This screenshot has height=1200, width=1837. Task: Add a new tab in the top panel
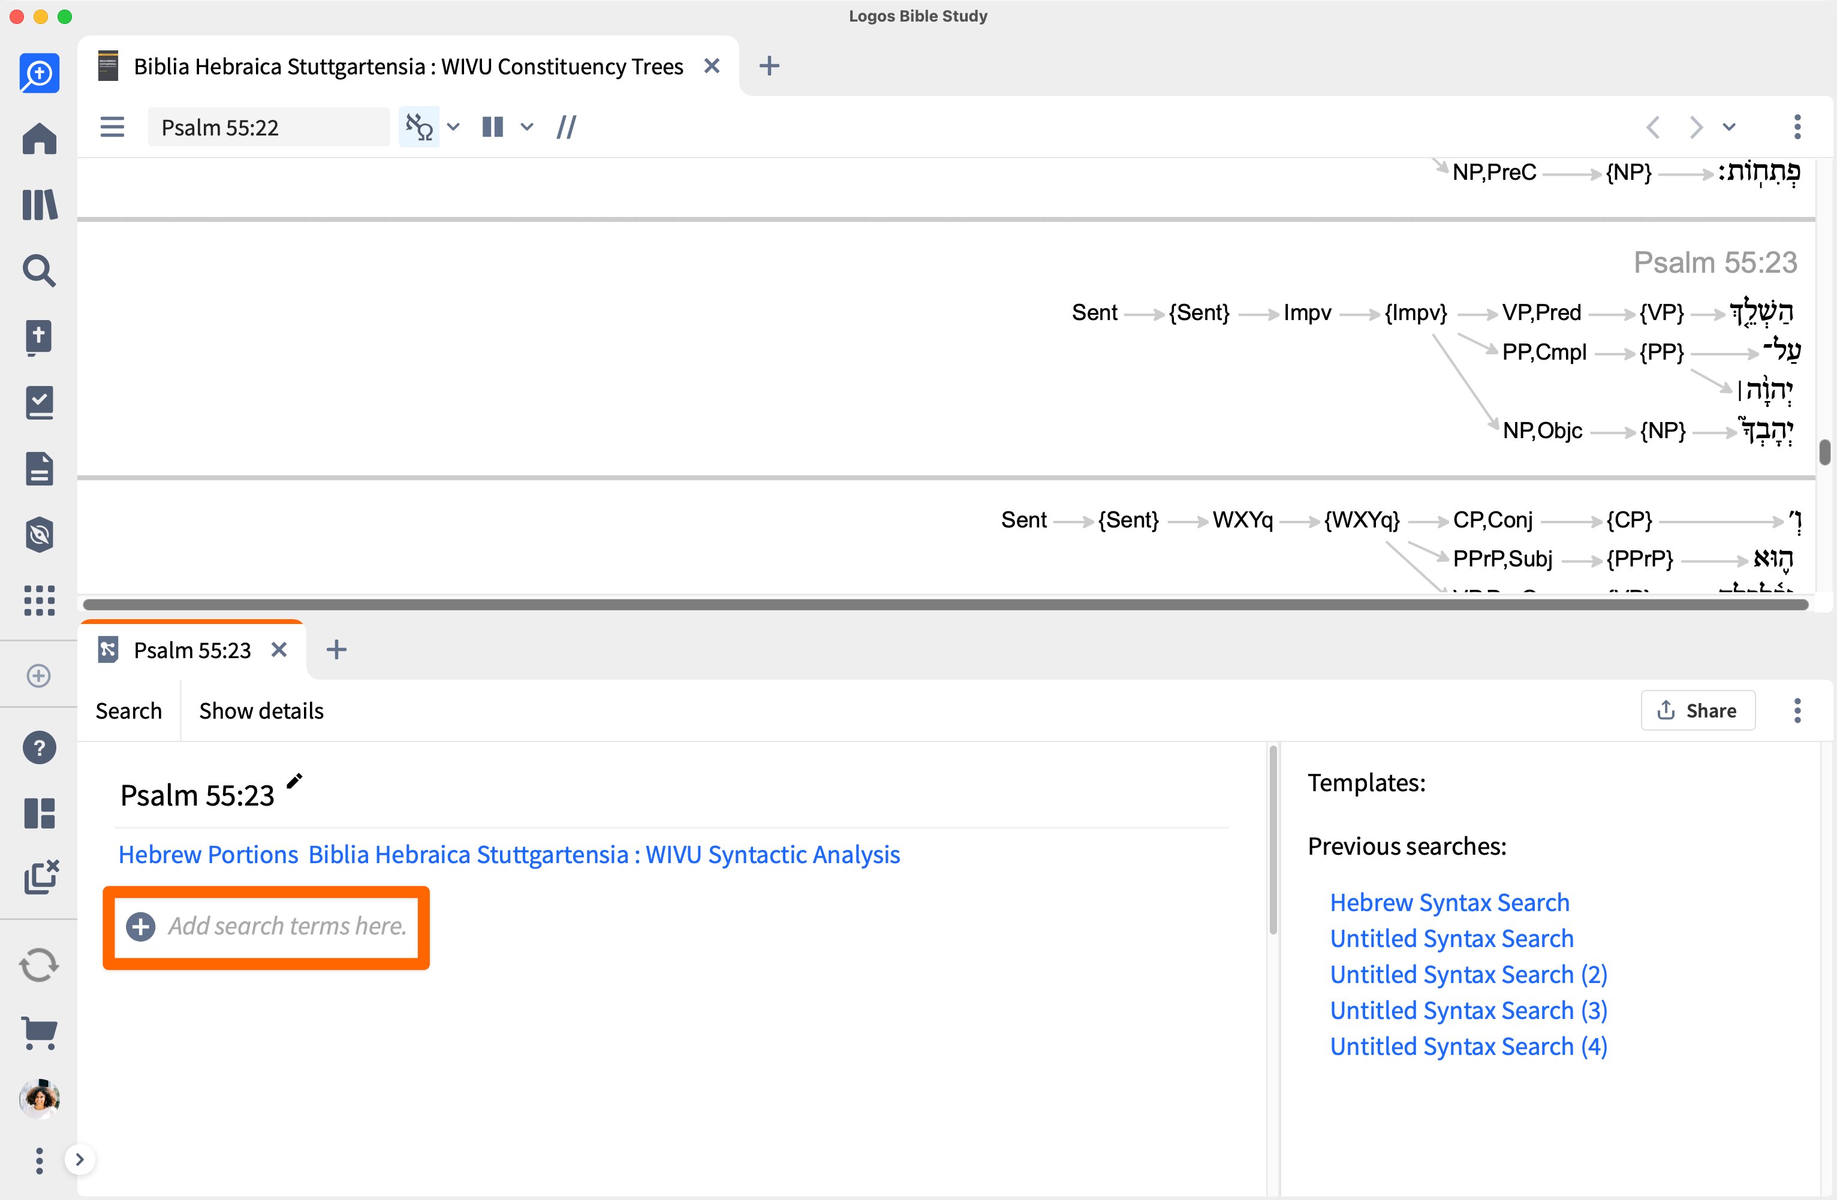(x=769, y=67)
